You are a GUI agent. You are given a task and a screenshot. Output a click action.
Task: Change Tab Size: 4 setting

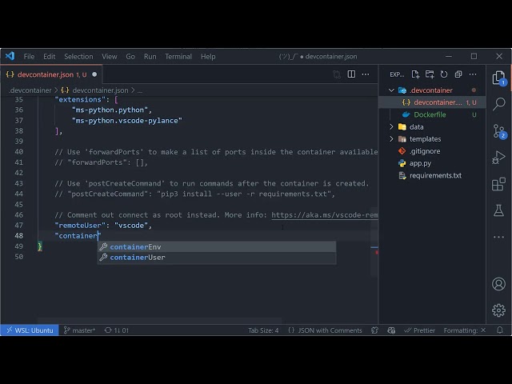[x=263, y=330]
